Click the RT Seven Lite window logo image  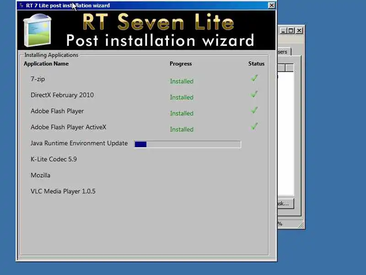point(37,30)
